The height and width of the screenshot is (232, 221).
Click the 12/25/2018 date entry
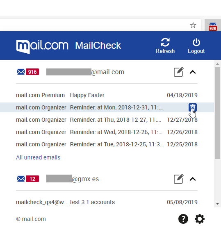(182, 144)
